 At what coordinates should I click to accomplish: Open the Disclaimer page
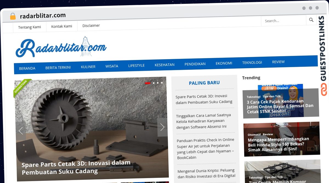click(x=91, y=25)
